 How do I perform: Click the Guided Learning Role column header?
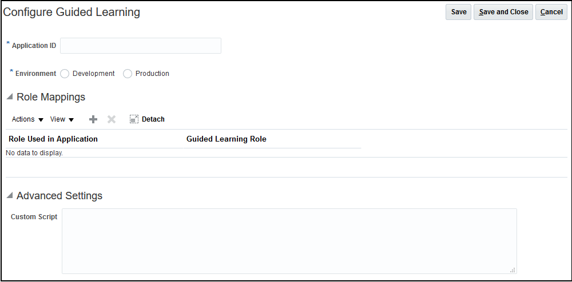(x=226, y=139)
